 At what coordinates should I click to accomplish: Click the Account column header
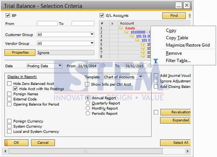(x=127, y=23)
